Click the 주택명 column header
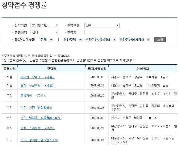This screenshot has height=145, width=179. coord(52,69)
